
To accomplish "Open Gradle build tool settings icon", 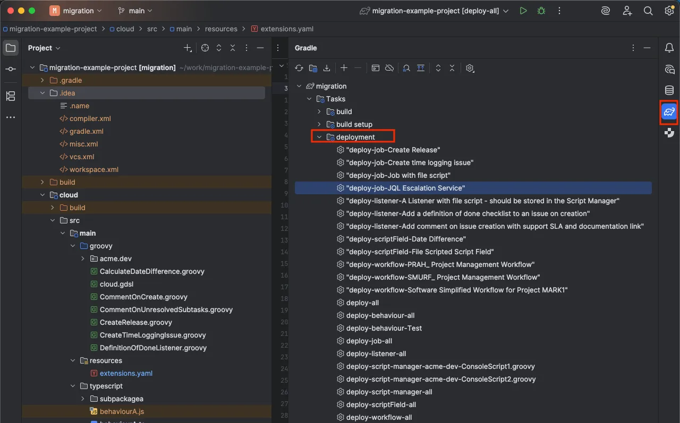I will tap(470, 68).
